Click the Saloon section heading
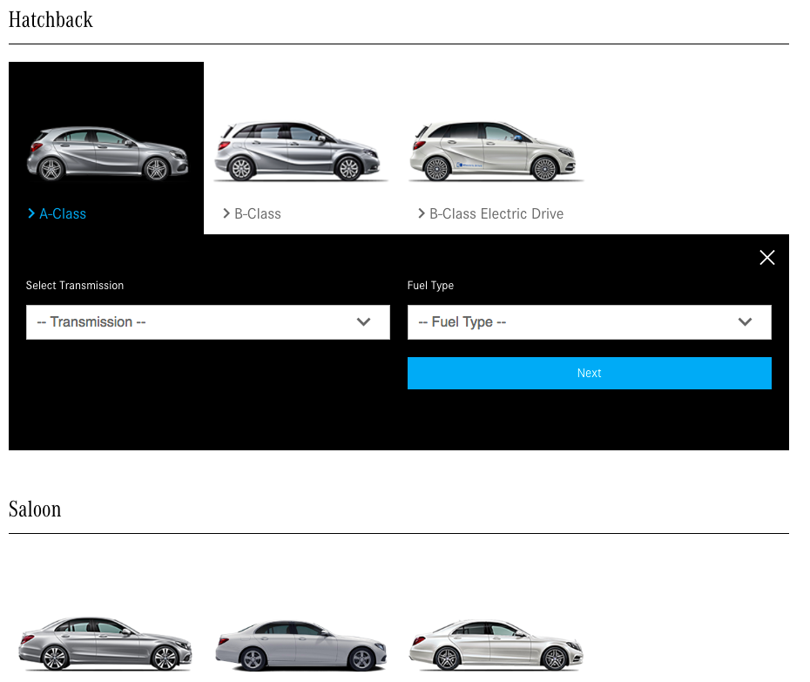This screenshot has width=810, height=682. click(x=35, y=509)
